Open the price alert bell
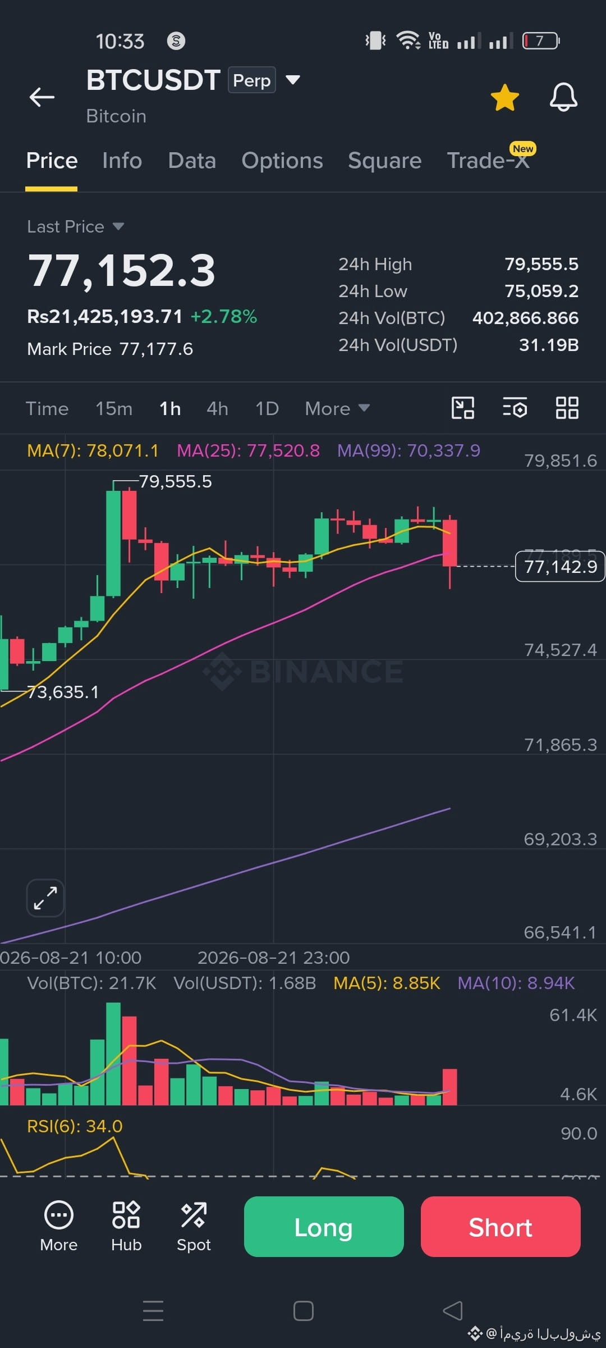606x1348 pixels. coord(563,97)
